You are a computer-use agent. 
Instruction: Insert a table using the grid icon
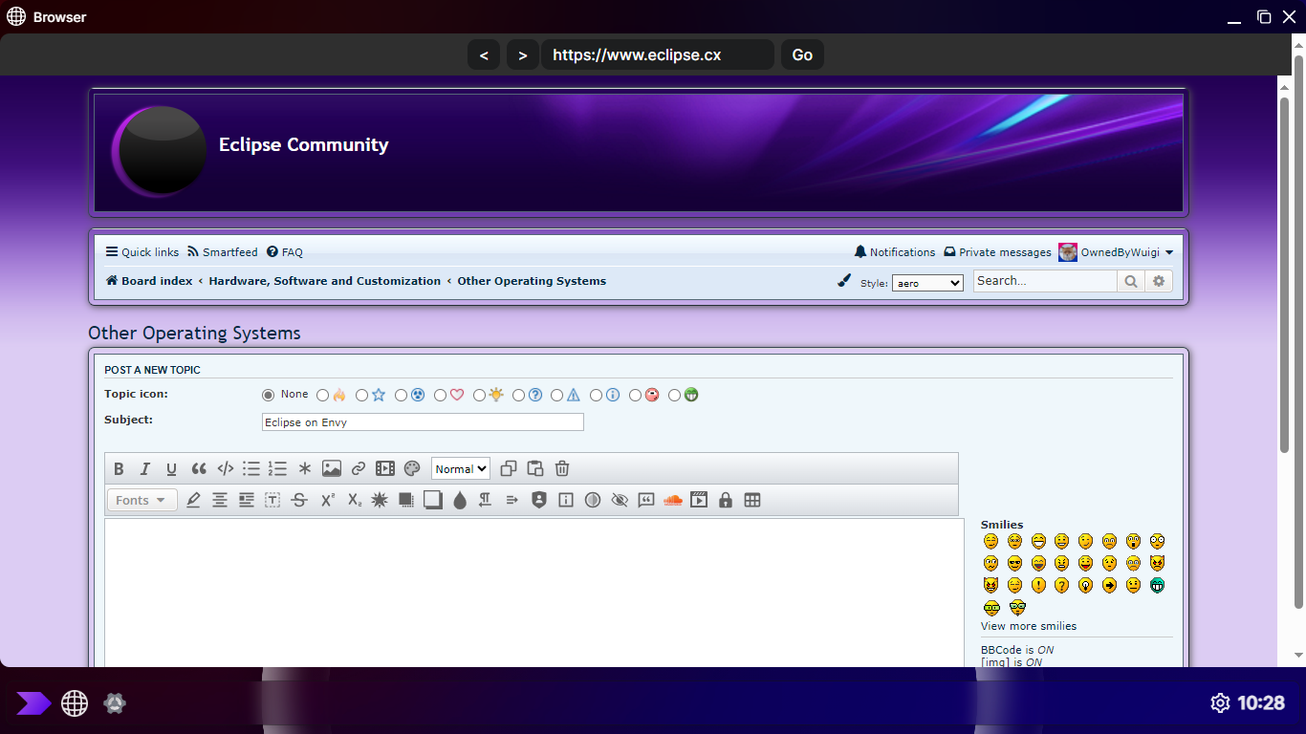pos(752,500)
